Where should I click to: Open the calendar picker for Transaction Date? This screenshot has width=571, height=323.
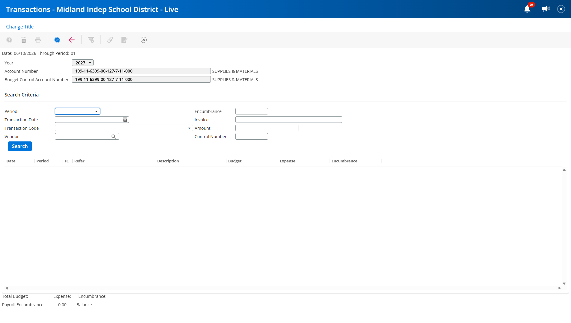click(125, 120)
